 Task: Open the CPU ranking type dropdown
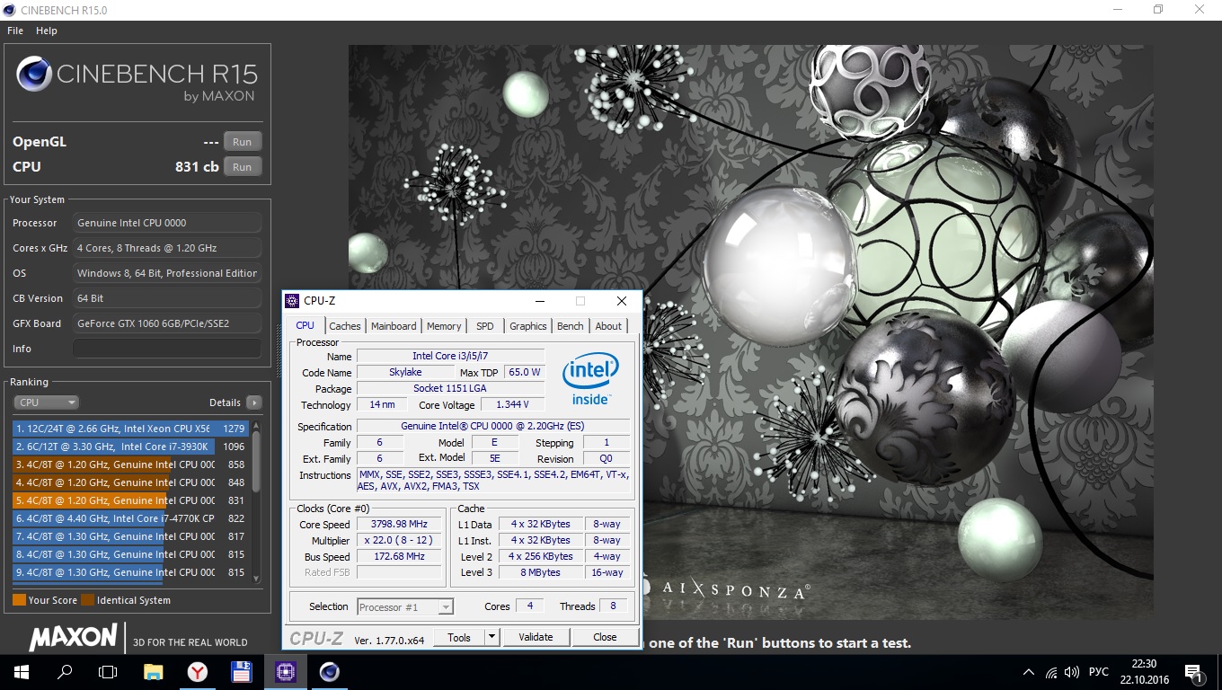click(47, 402)
